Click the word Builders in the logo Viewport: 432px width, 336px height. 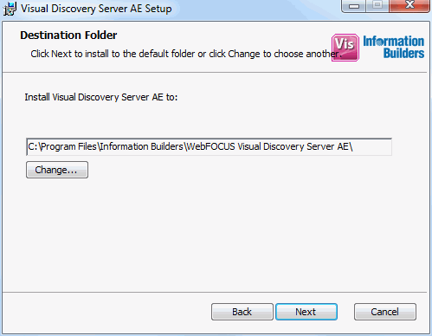(403, 53)
